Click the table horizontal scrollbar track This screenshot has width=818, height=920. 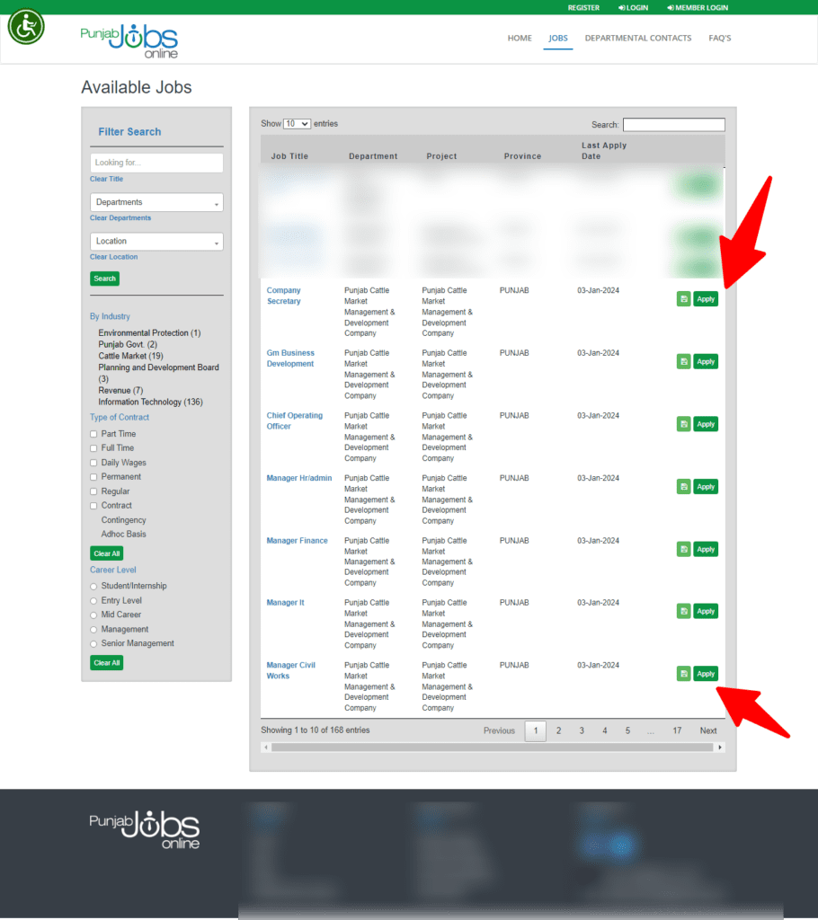[492, 747]
